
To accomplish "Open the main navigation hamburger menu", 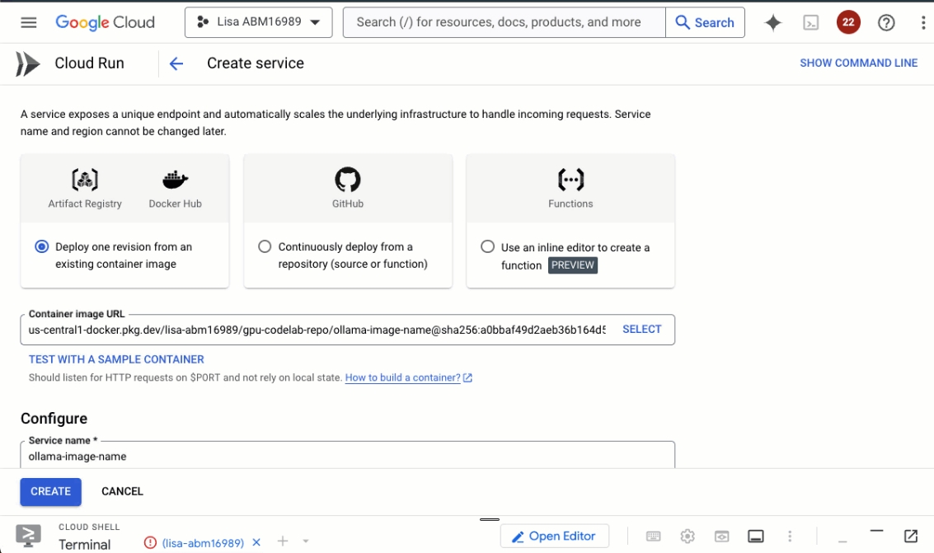I will [x=29, y=22].
